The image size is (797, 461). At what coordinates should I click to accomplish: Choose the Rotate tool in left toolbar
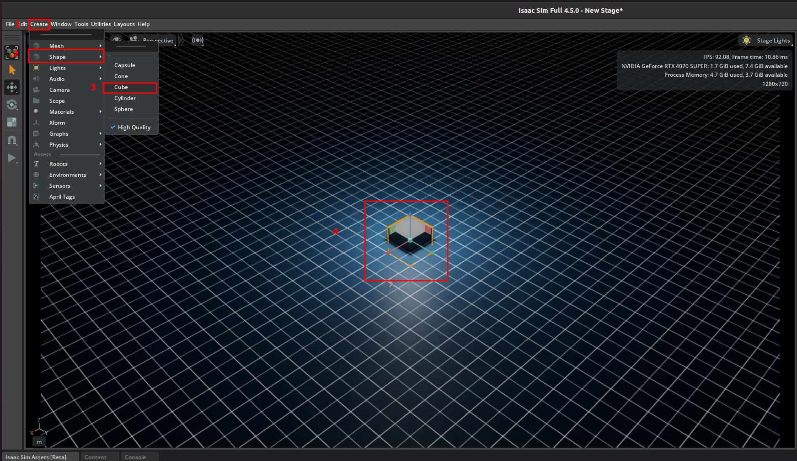(12, 105)
